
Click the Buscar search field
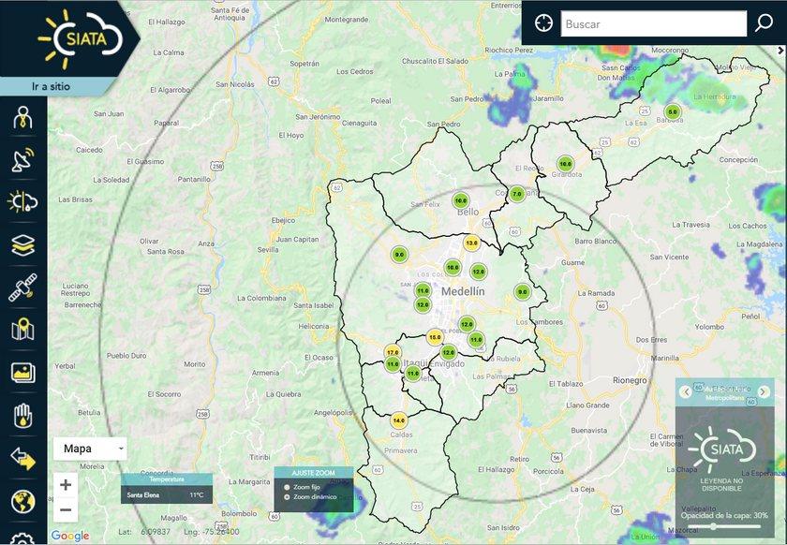(653, 24)
